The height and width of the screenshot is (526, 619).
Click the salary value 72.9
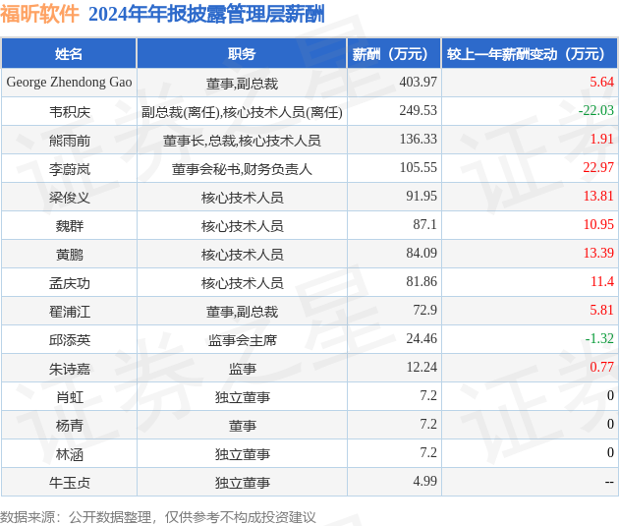[424, 310]
